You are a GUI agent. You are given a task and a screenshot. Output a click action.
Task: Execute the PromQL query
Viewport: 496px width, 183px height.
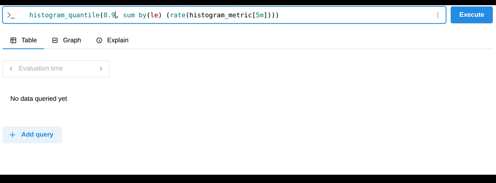coord(471,15)
